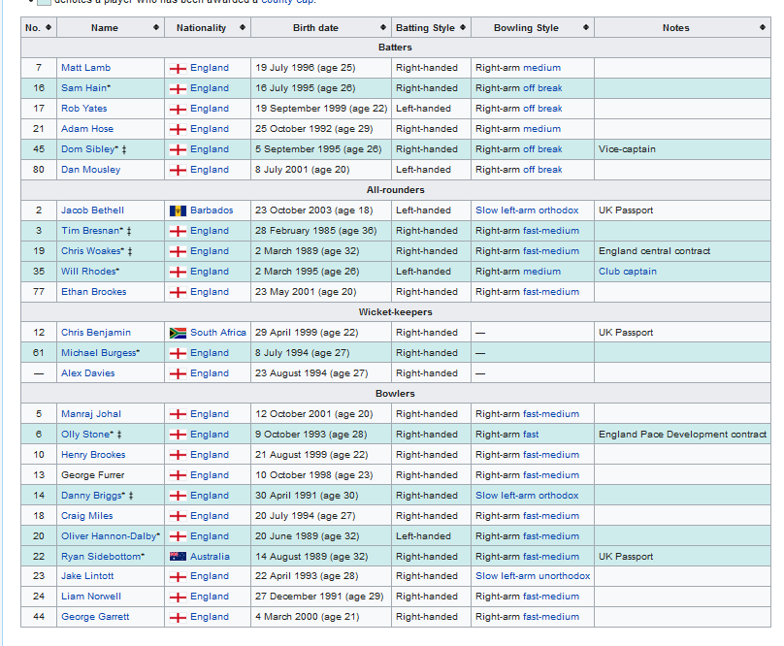Image resolution: width=784 pixels, height=646 pixels.
Task: Click the 'All-rounders' section heading row
Action: 396,190
